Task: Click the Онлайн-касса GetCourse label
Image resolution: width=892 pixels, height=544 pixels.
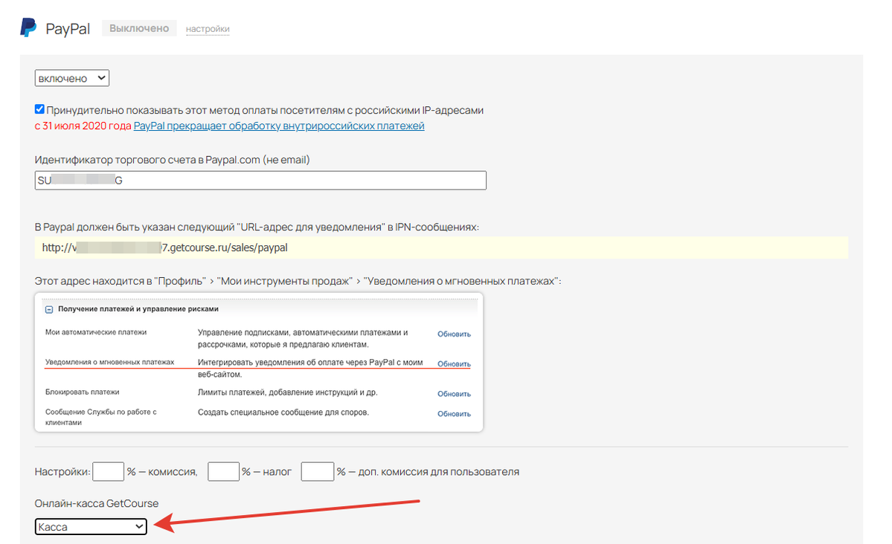Action: [97, 503]
